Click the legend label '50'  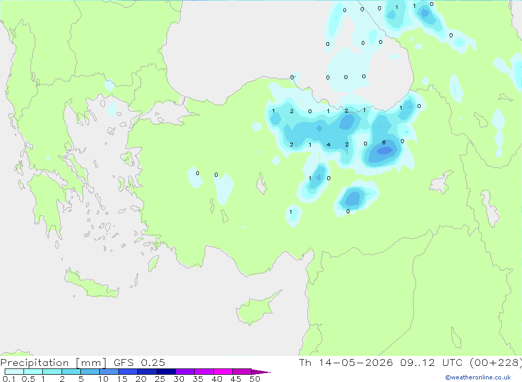(255, 379)
